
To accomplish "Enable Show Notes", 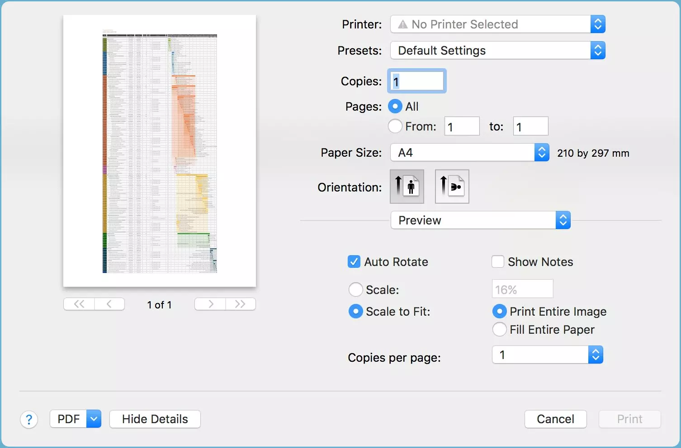I will [x=497, y=261].
